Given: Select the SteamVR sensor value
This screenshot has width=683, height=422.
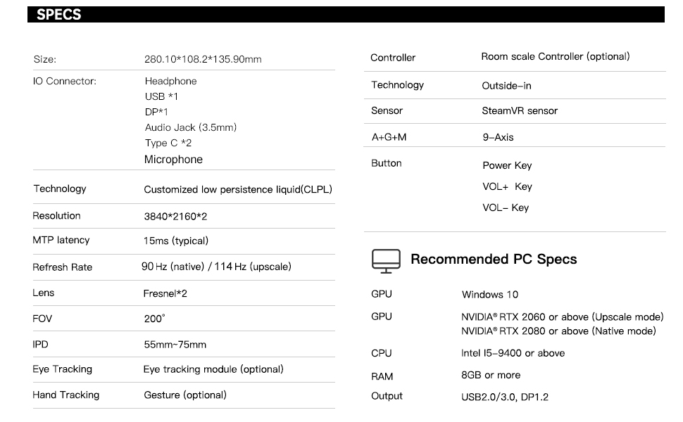Looking at the screenshot, I should pos(520,110).
